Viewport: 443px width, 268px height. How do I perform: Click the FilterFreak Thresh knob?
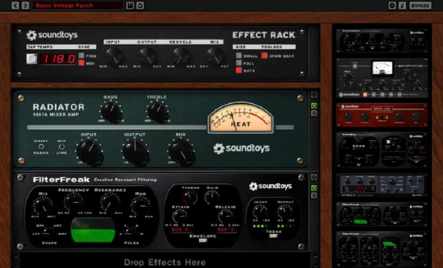tap(190, 197)
